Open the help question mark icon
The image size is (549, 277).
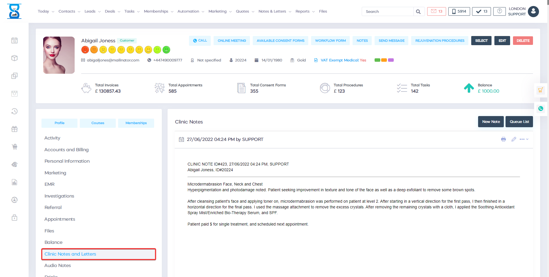[499, 11]
